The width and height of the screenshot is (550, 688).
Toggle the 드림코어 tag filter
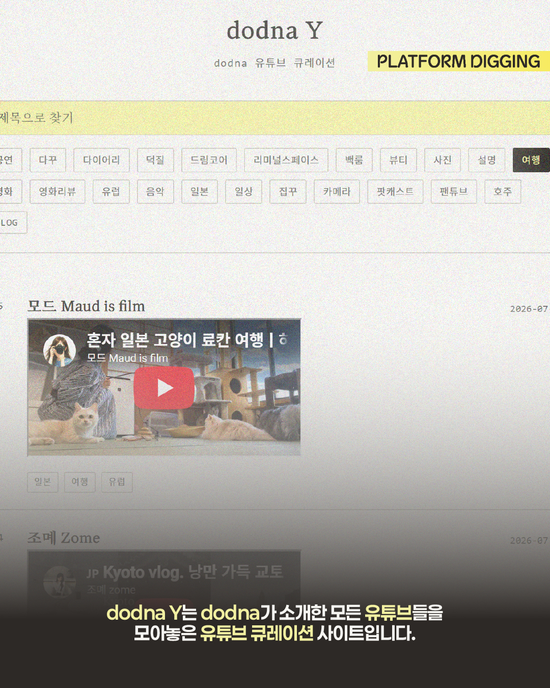click(209, 160)
